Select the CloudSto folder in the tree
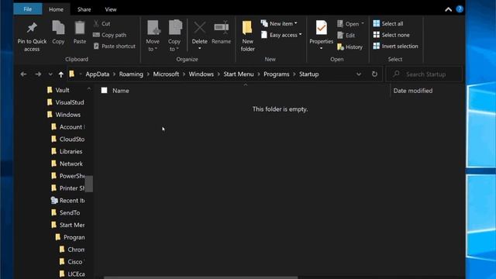Screen dimensions: 496x279 pyautogui.click(x=67, y=139)
